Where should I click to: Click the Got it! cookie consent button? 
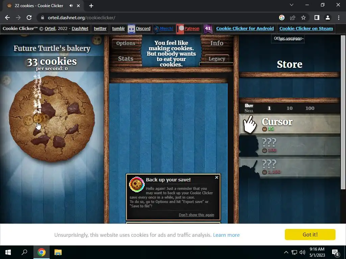coord(310,235)
